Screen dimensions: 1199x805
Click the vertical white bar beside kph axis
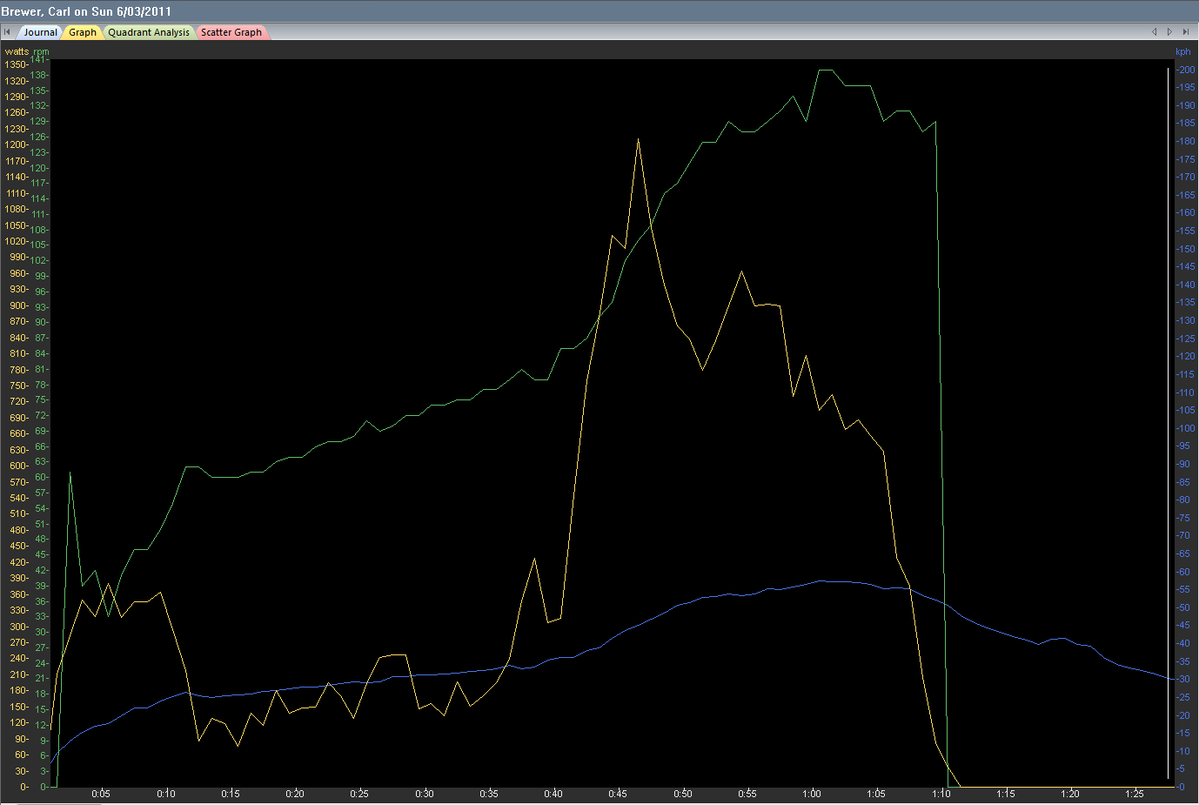1168,424
